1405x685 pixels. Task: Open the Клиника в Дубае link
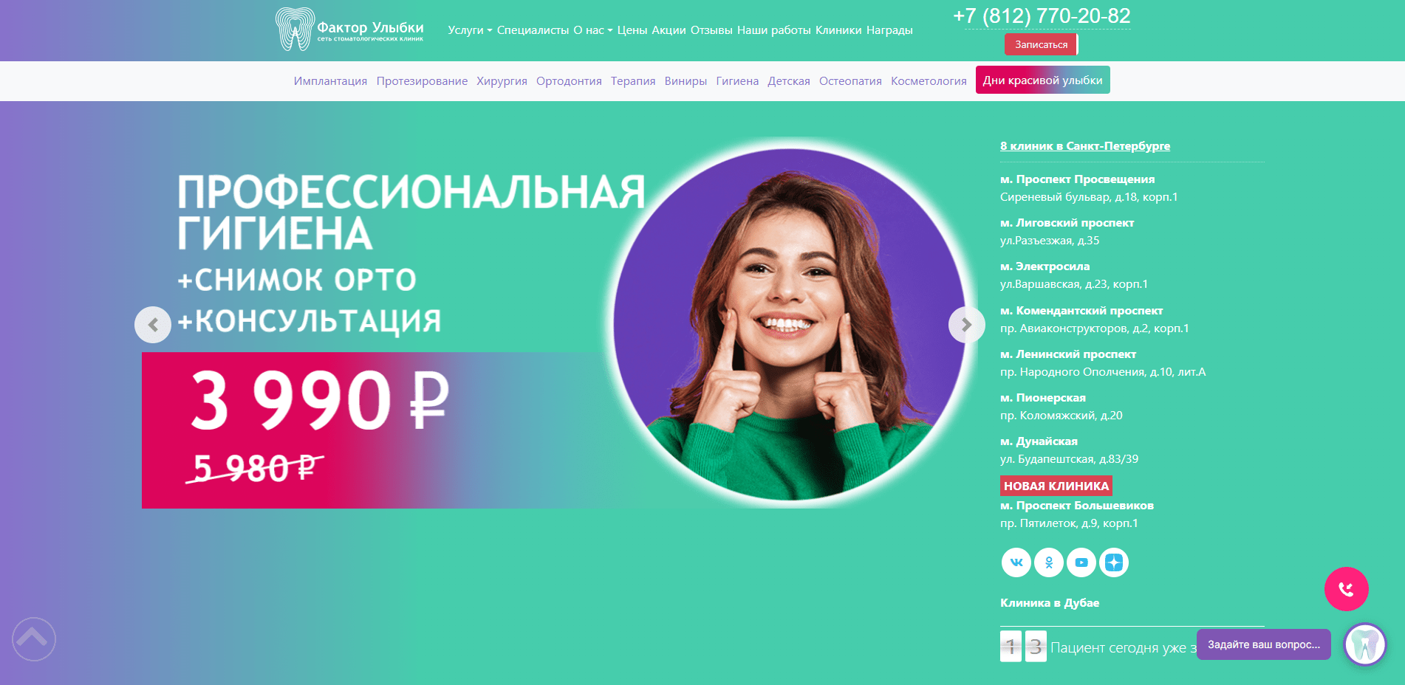click(1049, 603)
